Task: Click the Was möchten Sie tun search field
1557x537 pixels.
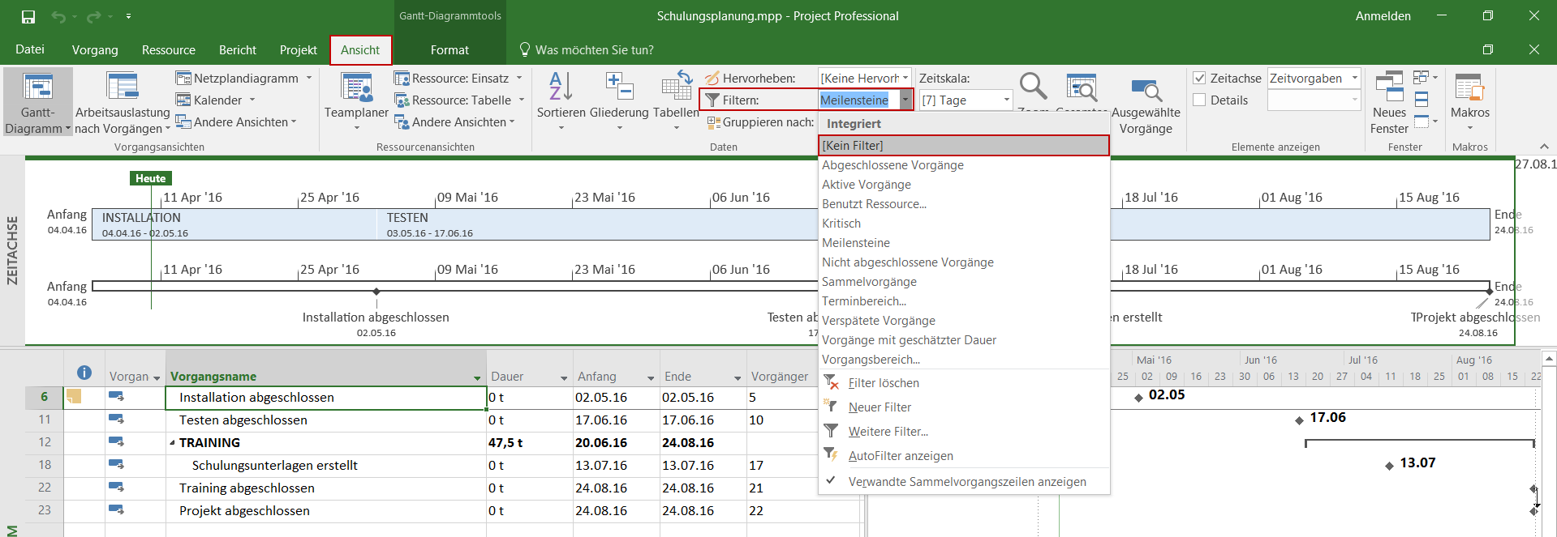Action: point(594,50)
